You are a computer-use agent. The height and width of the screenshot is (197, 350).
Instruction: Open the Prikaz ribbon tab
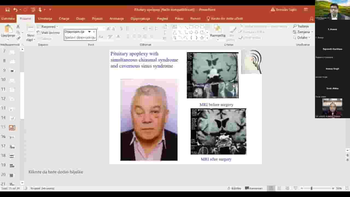tap(179, 19)
